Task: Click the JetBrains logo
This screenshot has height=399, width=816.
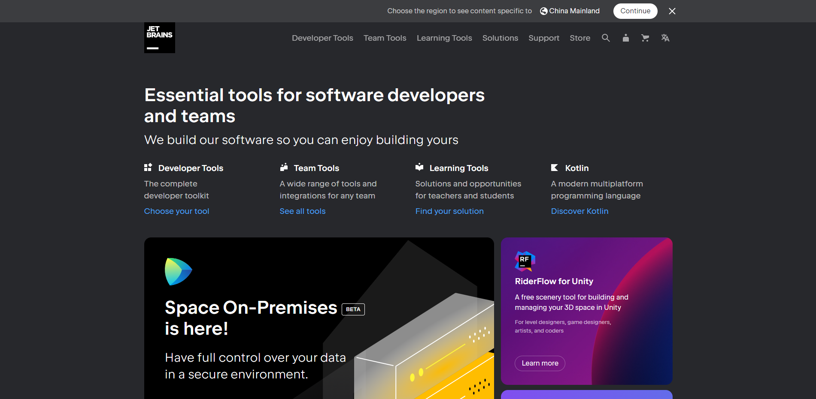Action: (159, 38)
